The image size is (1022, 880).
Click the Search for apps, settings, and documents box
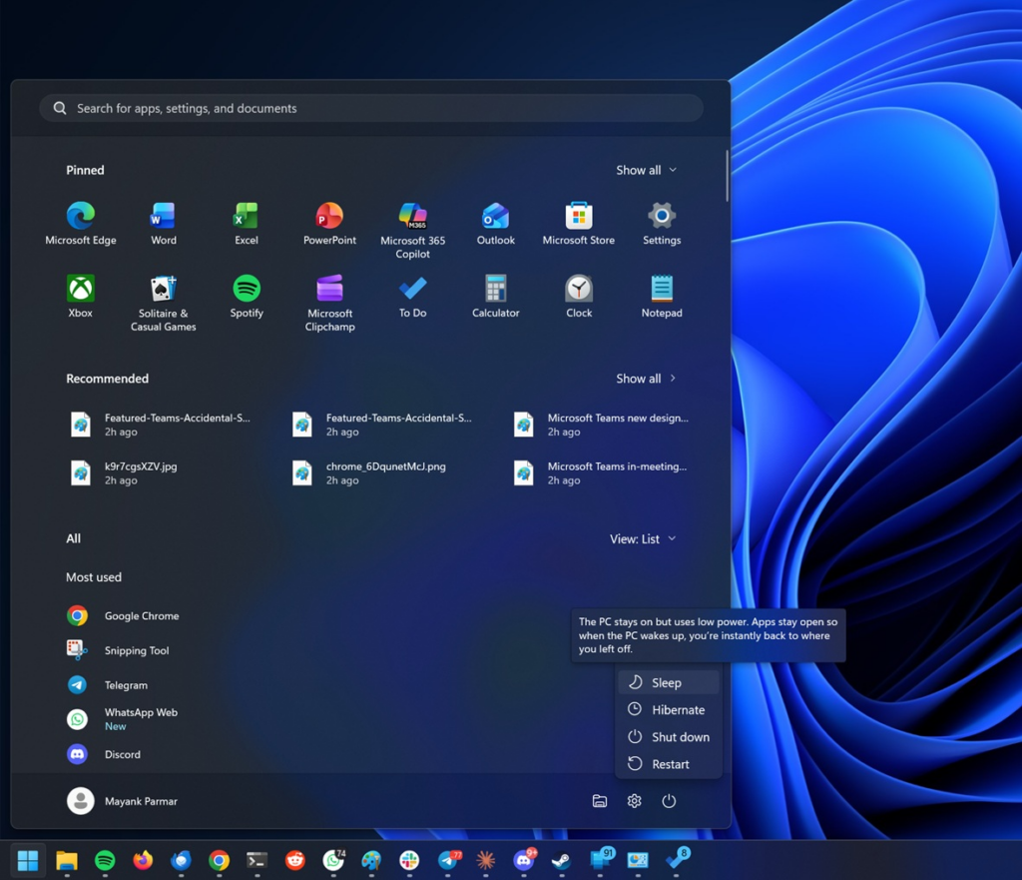pyautogui.click(x=371, y=108)
